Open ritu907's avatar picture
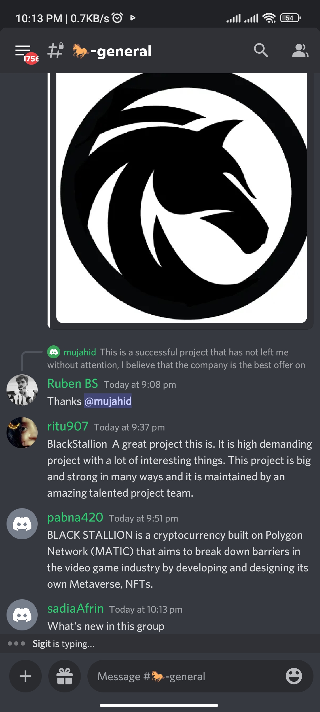The image size is (320, 712). tap(22, 433)
